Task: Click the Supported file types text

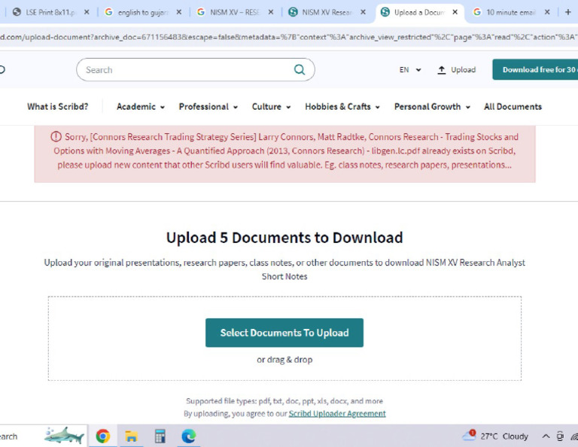Action: click(x=284, y=401)
